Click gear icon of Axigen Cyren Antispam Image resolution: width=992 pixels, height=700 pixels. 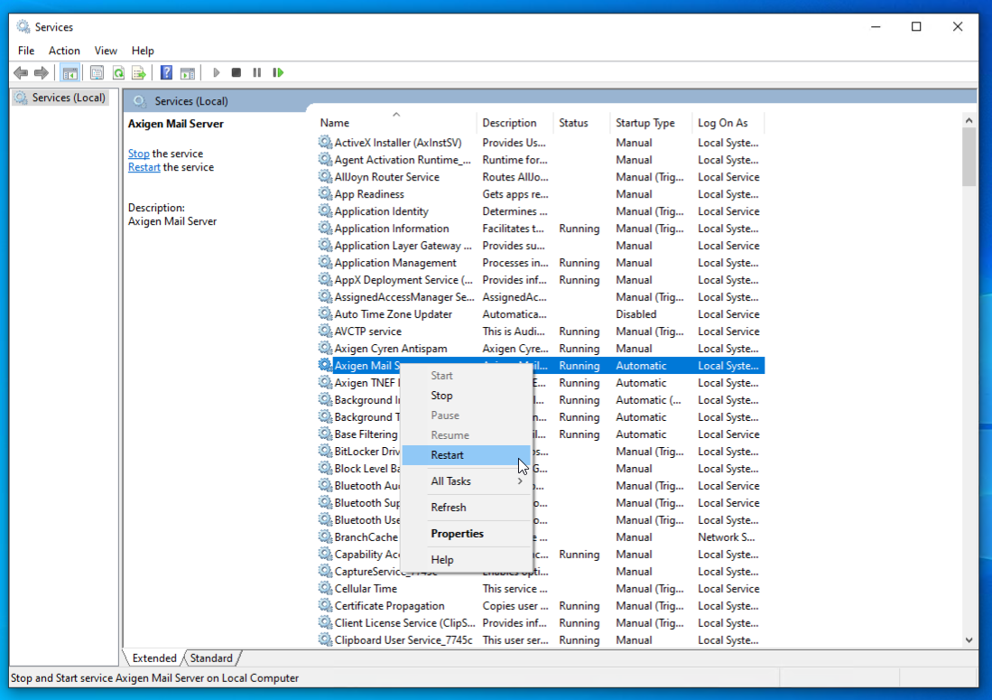pyautogui.click(x=325, y=348)
